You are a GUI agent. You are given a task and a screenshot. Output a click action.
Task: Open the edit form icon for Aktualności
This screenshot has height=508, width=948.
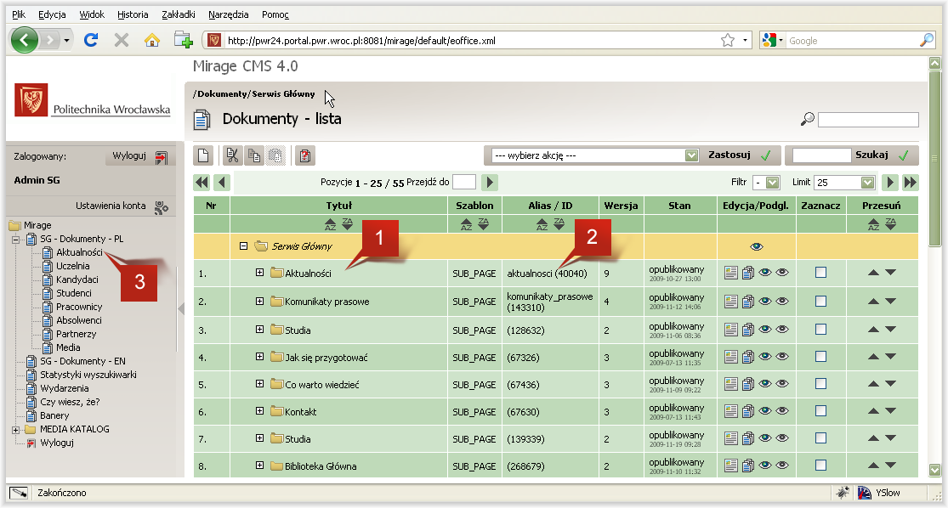coord(730,273)
